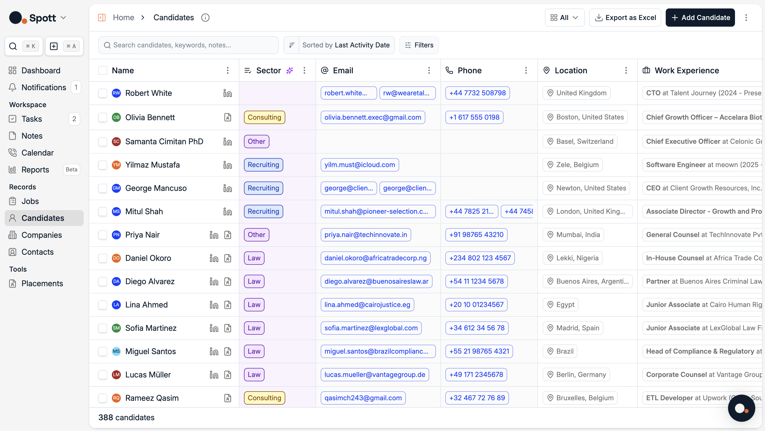Viewport: 765px width, 431px height.
Task: Open the Dashboard sidebar item
Action: (x=41, y=70)
